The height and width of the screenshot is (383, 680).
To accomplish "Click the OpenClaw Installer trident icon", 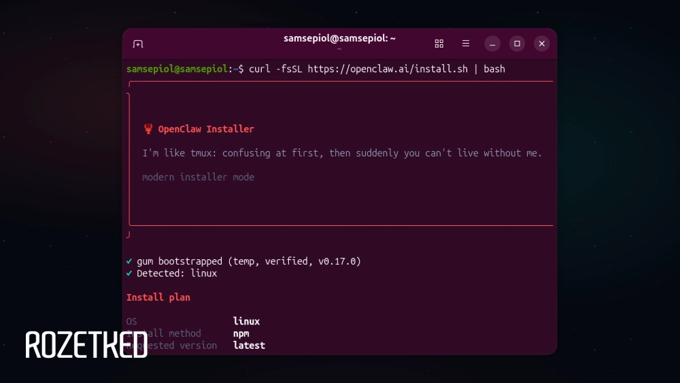I will tap(148, 129).
